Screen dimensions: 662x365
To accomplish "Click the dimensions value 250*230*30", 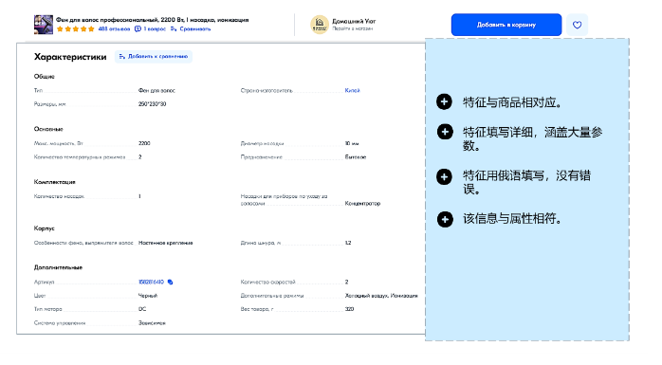I will click(x=152, y=103).
